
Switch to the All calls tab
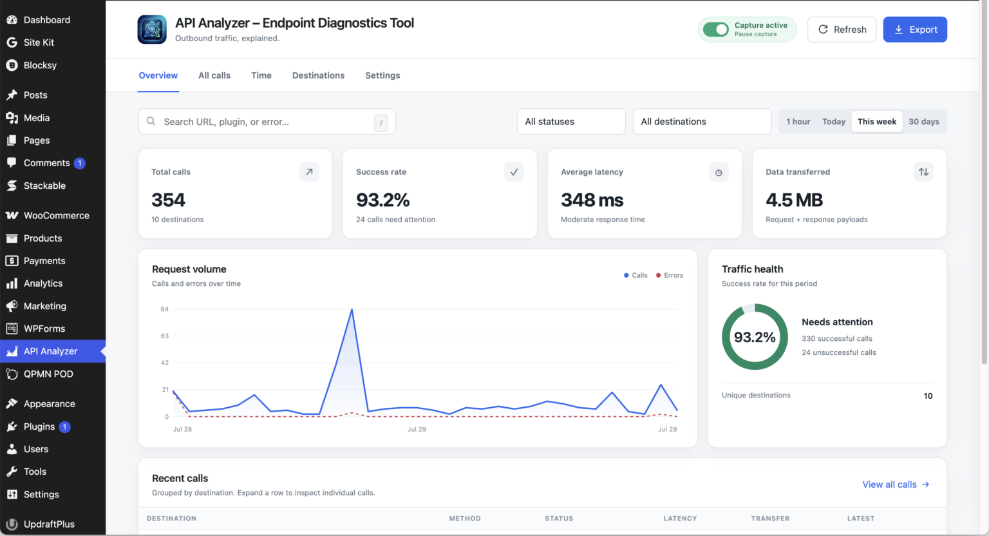214,75
